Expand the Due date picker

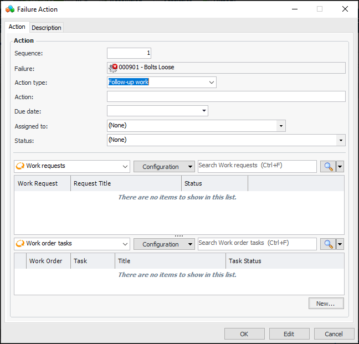point(204,111)
